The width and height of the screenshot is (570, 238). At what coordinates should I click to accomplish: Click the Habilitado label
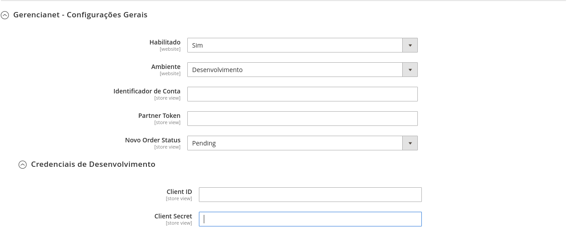click(165, 42)
